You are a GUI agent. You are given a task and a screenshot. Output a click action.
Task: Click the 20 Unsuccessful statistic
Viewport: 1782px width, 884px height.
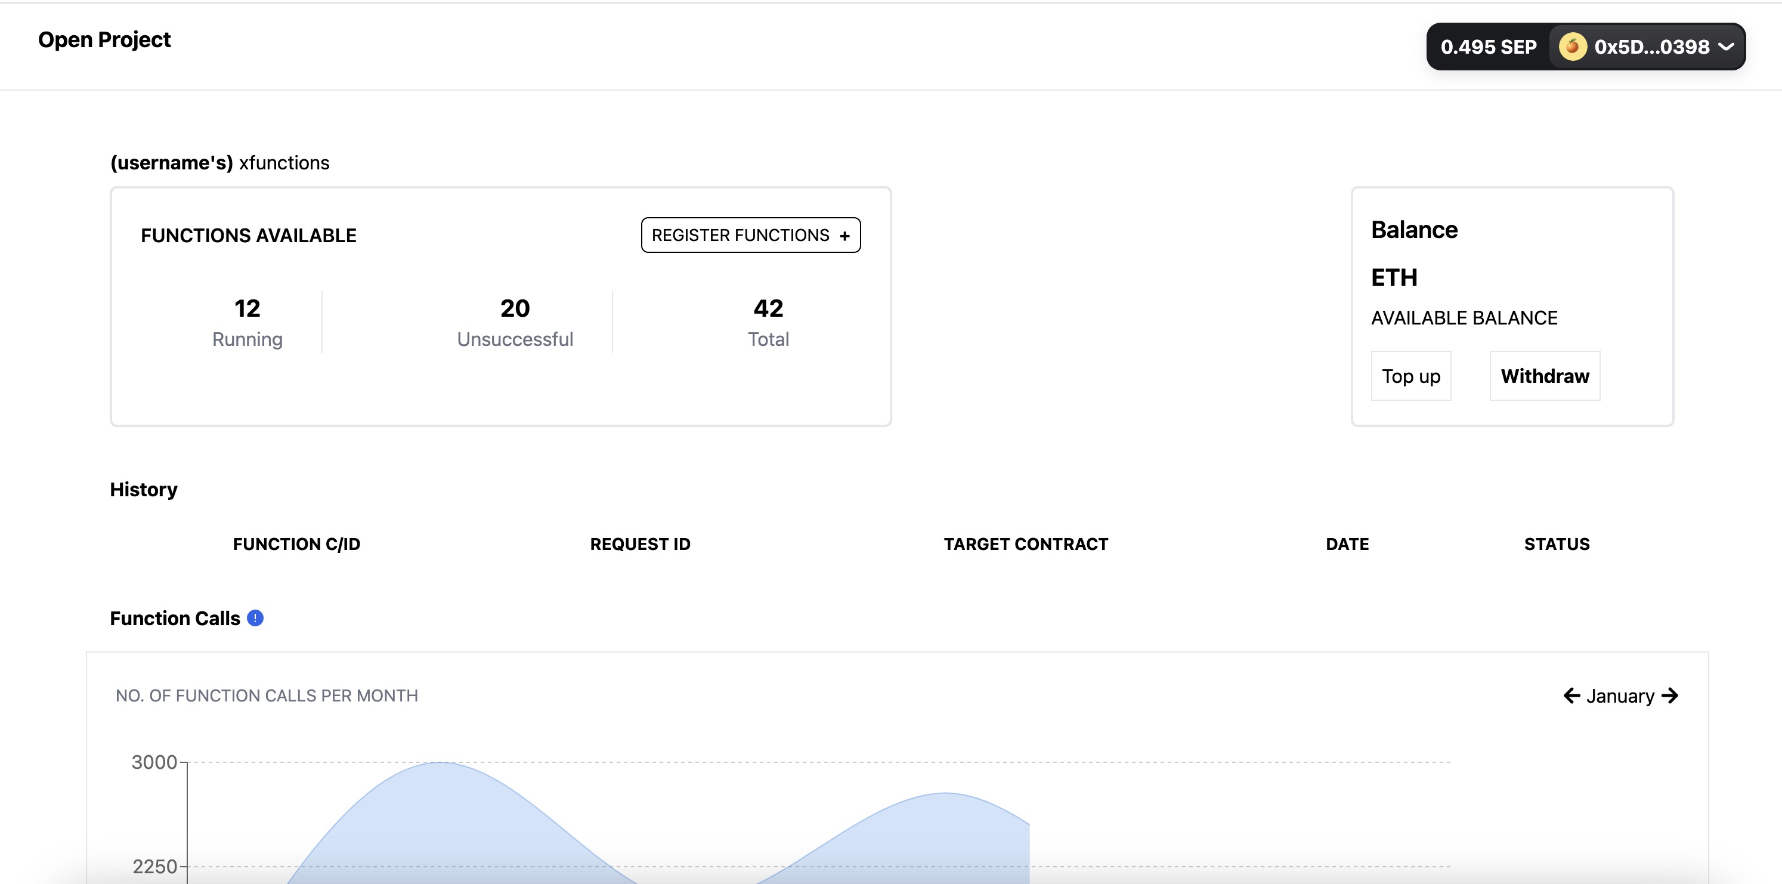(x=515, y=322)
